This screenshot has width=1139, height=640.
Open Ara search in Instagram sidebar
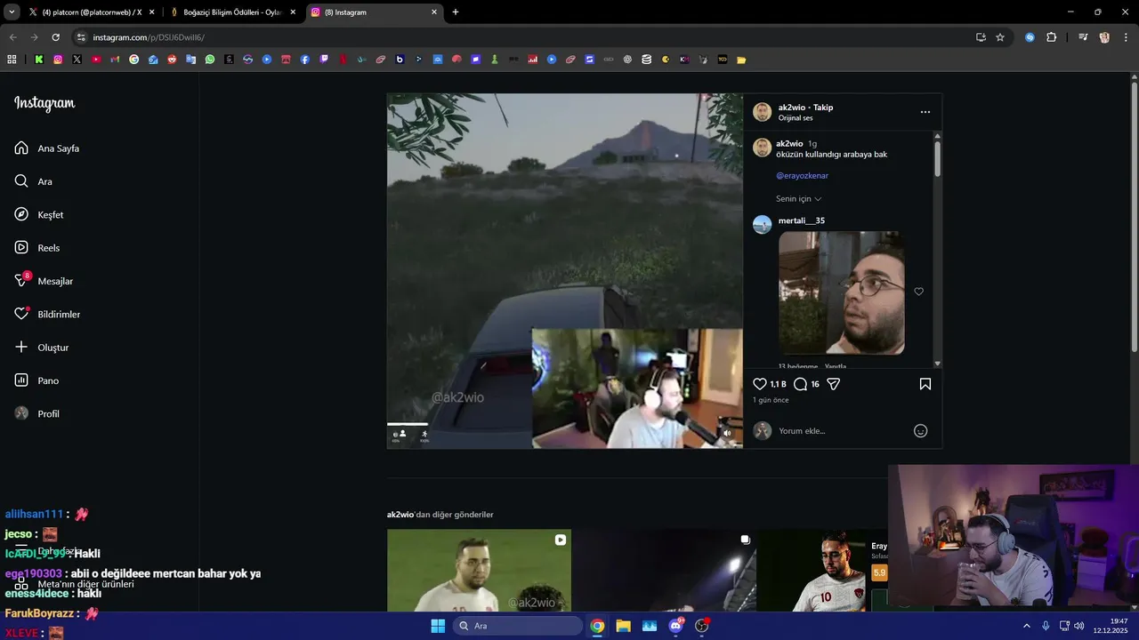tap(34, 181)
